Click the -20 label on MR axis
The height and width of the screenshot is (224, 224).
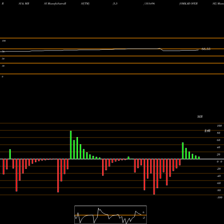(219, 169)
